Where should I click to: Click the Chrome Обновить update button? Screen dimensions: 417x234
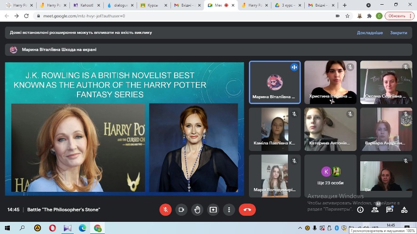click(x=400, y=15)
